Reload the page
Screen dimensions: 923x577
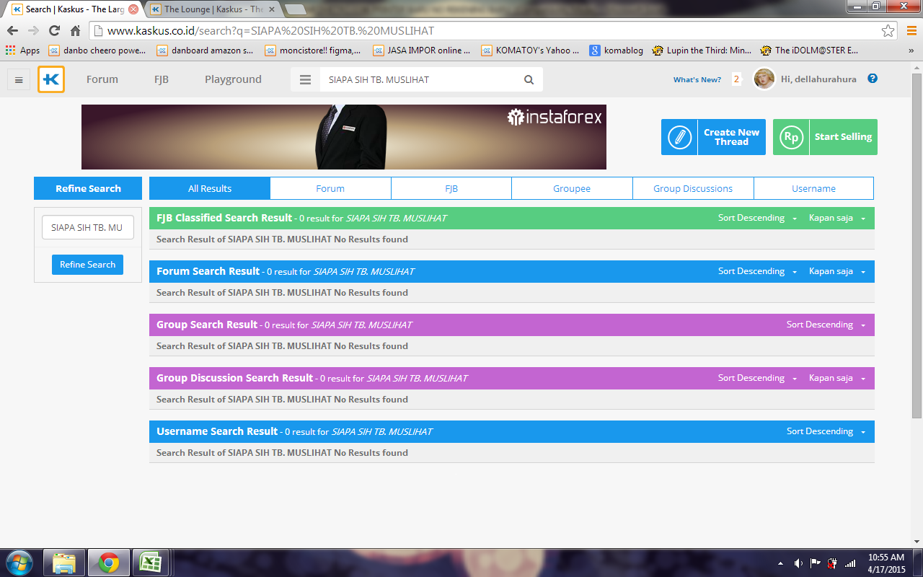(x=54, y=31)
